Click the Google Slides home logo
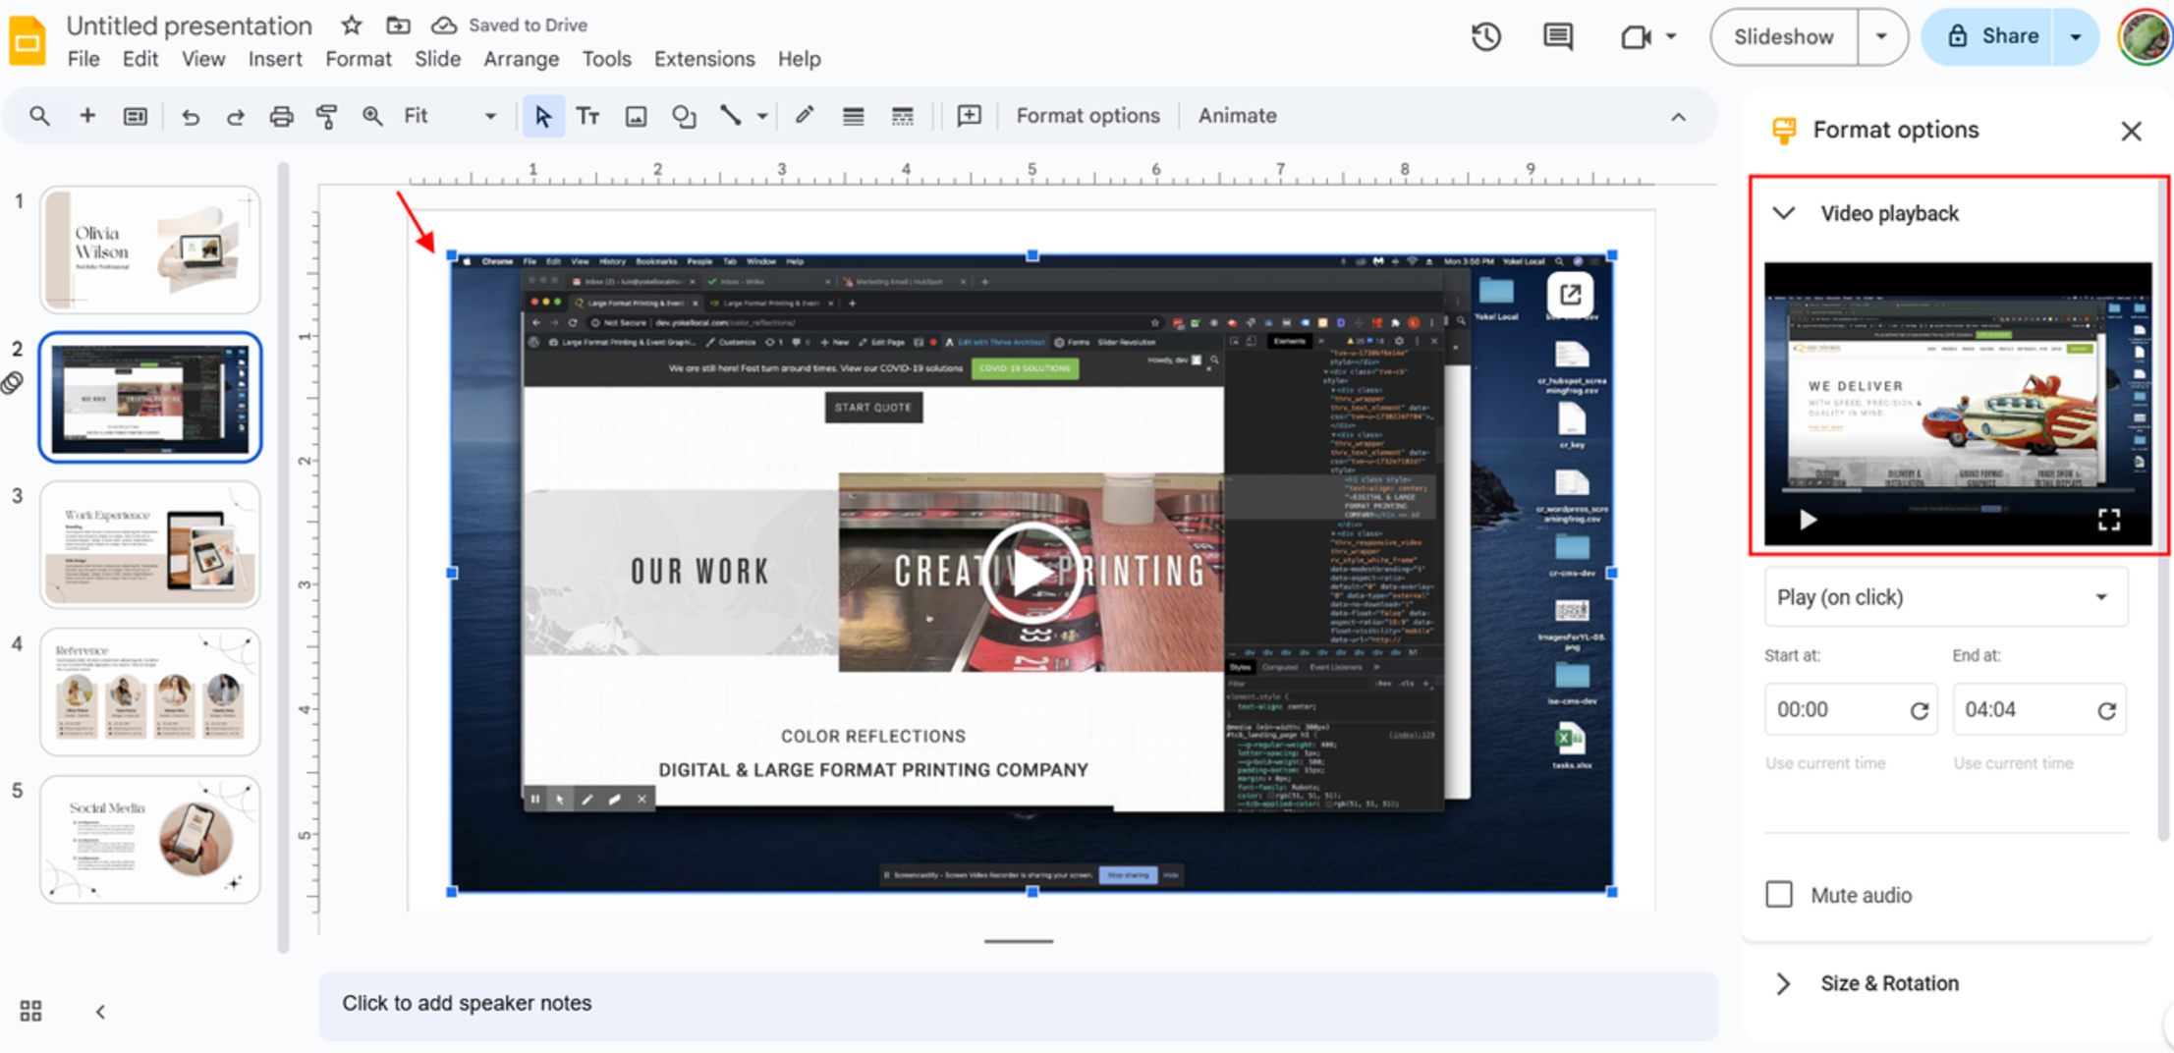This screenshot has width=2174, height=1053. tap(28, 41)
